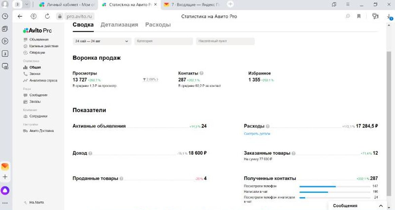395x210 pixels.
Task: Click the Смотреть детали link under Расходы
Action: point(257,133)
